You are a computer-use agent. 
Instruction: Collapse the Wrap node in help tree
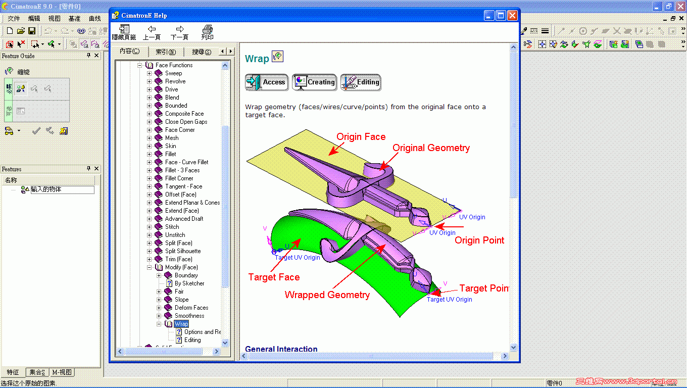[x=159, y=324]
